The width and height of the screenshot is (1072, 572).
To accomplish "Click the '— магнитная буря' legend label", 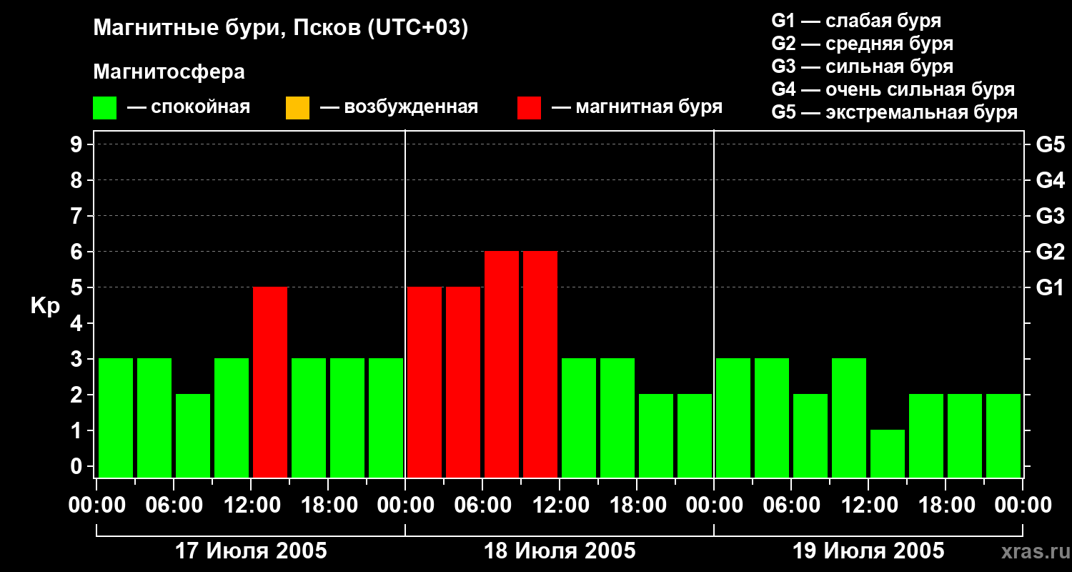I will click(x=637, y=107).
